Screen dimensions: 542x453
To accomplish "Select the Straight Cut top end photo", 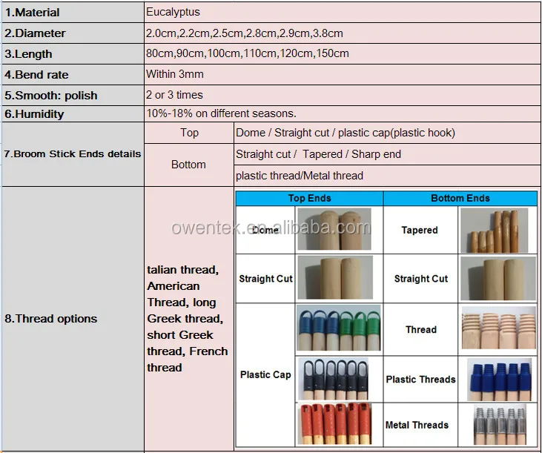I will pos(334,278).
